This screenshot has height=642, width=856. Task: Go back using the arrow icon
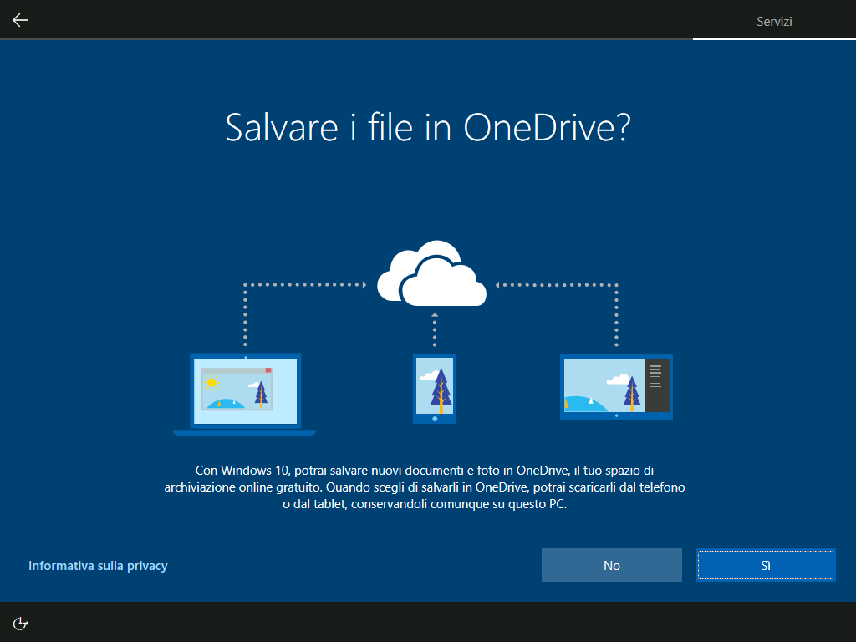pos(20,20)
